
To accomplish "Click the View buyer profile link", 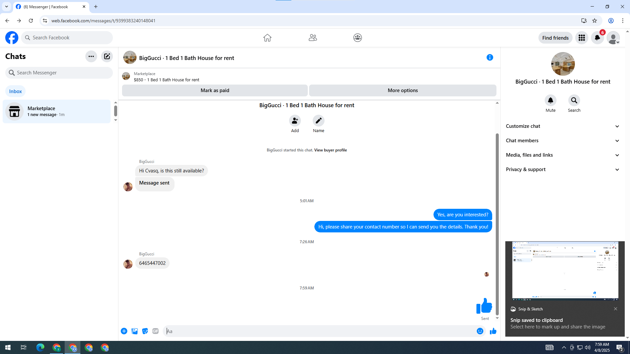I will (x=330, y=150).
